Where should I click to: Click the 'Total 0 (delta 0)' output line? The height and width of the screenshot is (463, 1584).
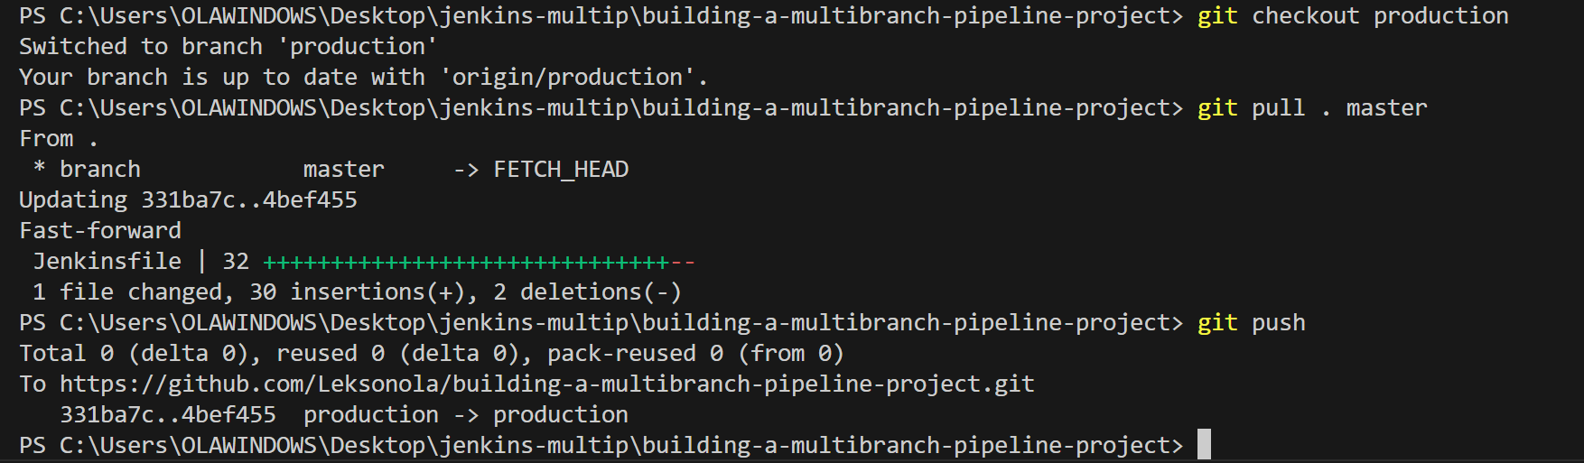tap(432, 354)
